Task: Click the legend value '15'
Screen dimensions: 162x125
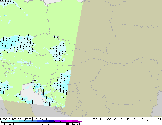Action: tap(38, 124)
